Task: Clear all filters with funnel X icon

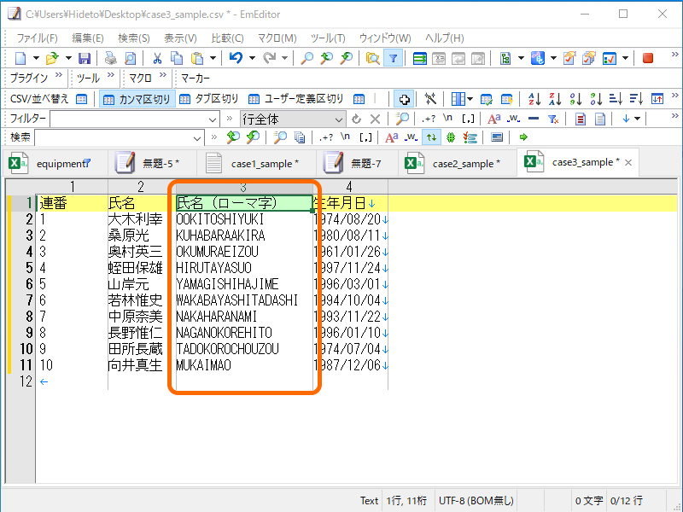Action: (553, 119)
